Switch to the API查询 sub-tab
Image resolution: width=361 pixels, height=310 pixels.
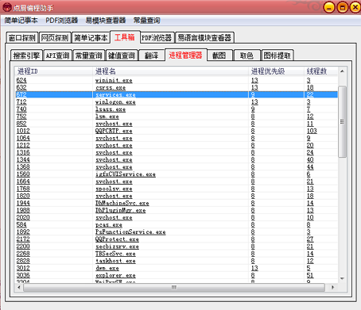pos(57,55)
